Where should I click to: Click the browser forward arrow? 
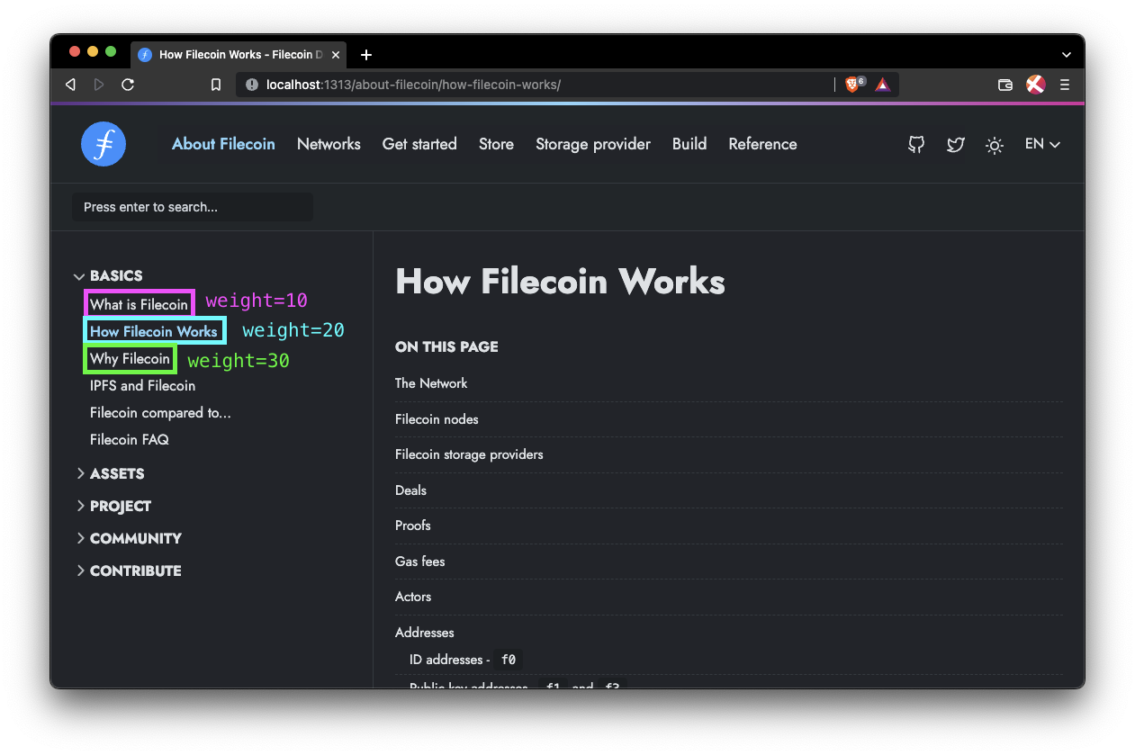(99, 85)
